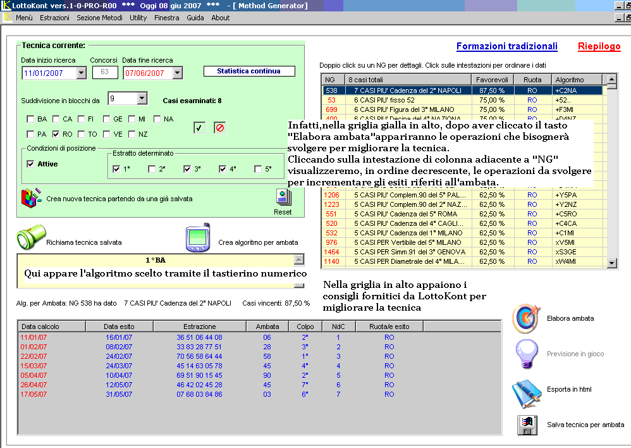Check the MI wheel checkbox
This screenshot has width=631, height=448.
tap(132, 119)
